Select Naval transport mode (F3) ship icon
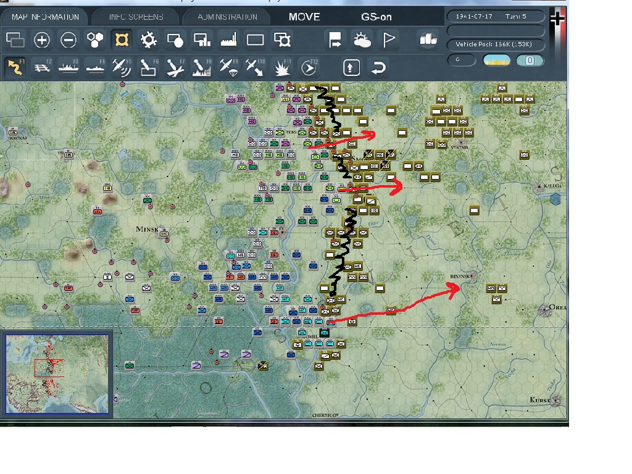Viewport: 632px width, 474px height. (x=68, y=67)
